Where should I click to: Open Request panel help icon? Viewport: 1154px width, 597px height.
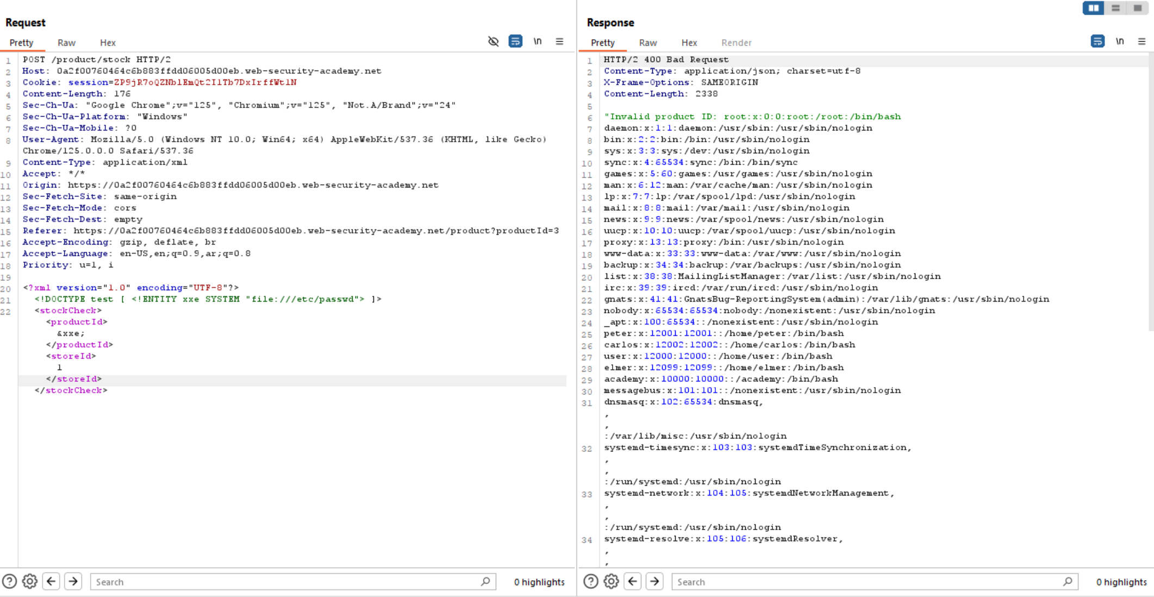coord(9,581)
